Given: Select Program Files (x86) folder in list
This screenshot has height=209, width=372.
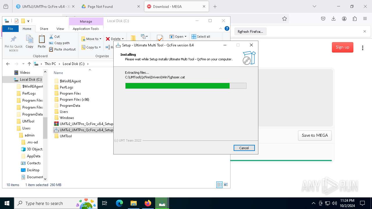Looking at the screenshot, I should (74, 100).
